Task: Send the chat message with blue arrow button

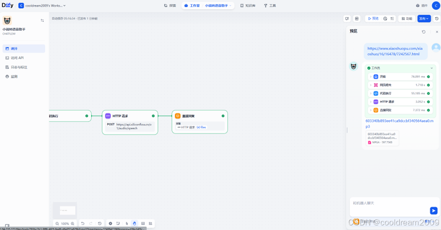Action: pyautogui.click(x=433, y=211)
